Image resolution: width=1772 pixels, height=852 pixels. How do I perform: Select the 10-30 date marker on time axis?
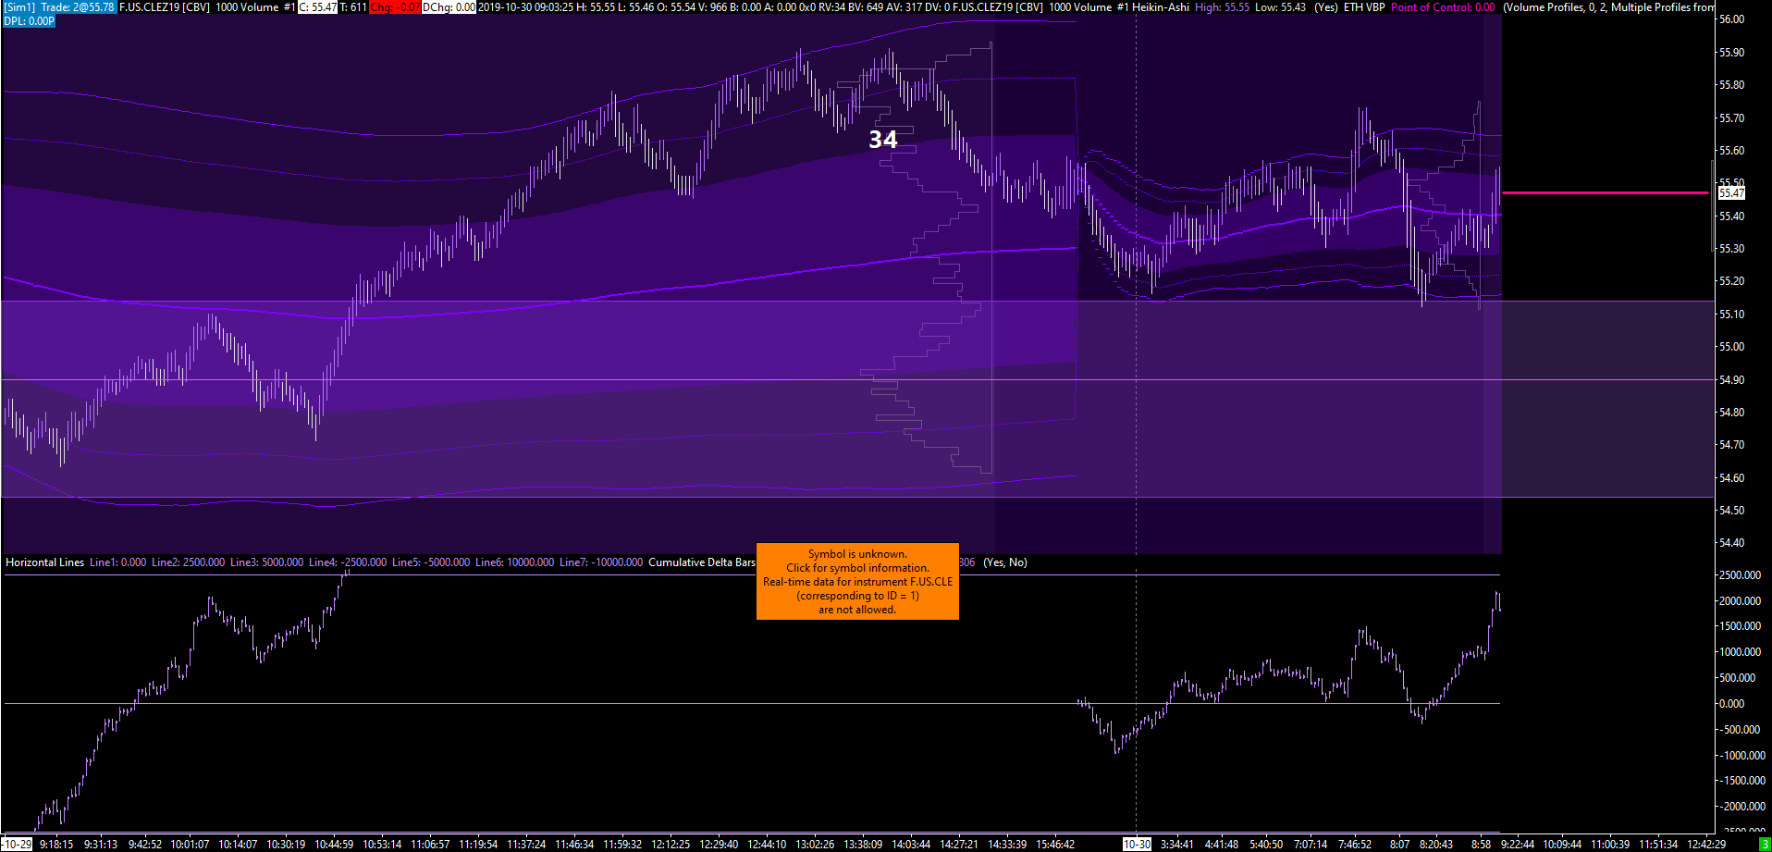coord(1137,845)
